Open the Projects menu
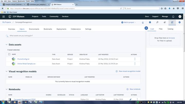Viewport: 185px width, 104px height. (35, 16)
